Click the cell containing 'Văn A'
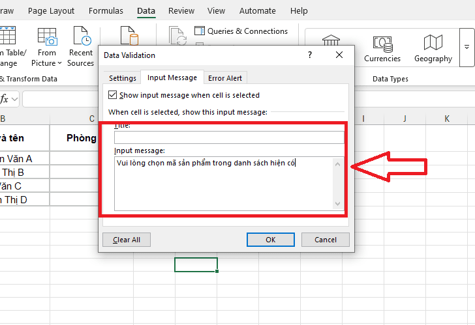This screenshot has width=475, height=325. tap(24, 158)
